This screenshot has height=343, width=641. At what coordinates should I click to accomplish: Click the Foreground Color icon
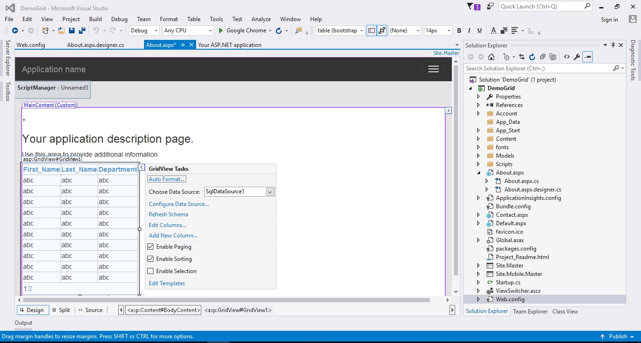click(x=493, y=30)
